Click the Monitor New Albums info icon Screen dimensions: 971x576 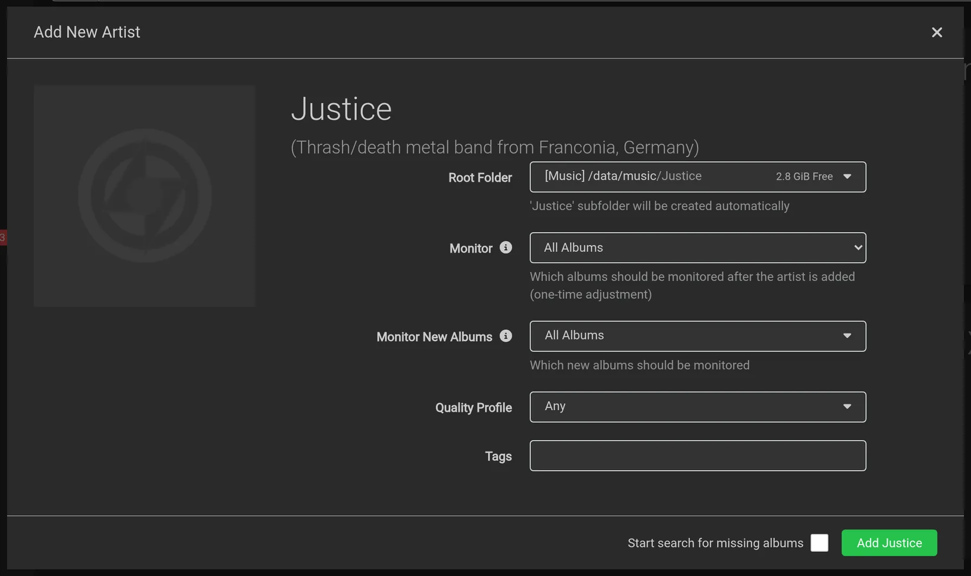tap(506, 336)
